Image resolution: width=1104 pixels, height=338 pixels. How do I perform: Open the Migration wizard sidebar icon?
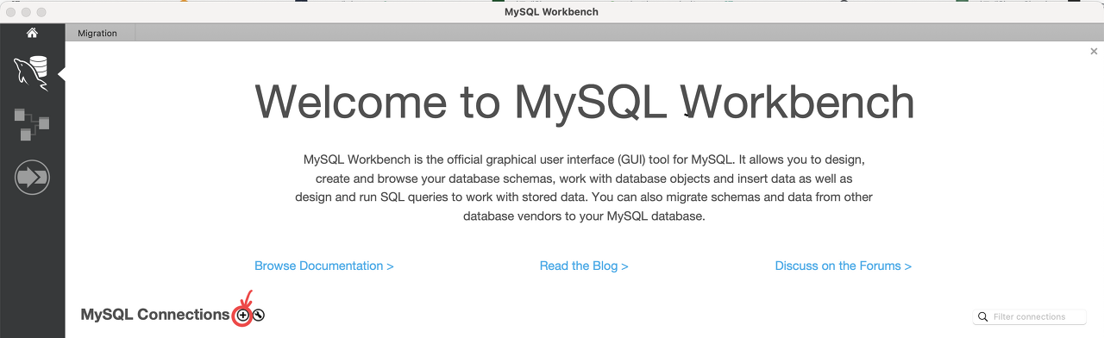click(32, 178)
